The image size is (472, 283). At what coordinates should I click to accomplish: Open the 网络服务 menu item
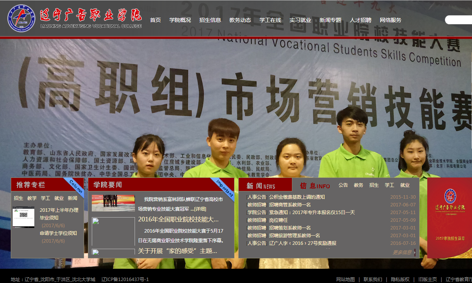[x=391, y=20]
